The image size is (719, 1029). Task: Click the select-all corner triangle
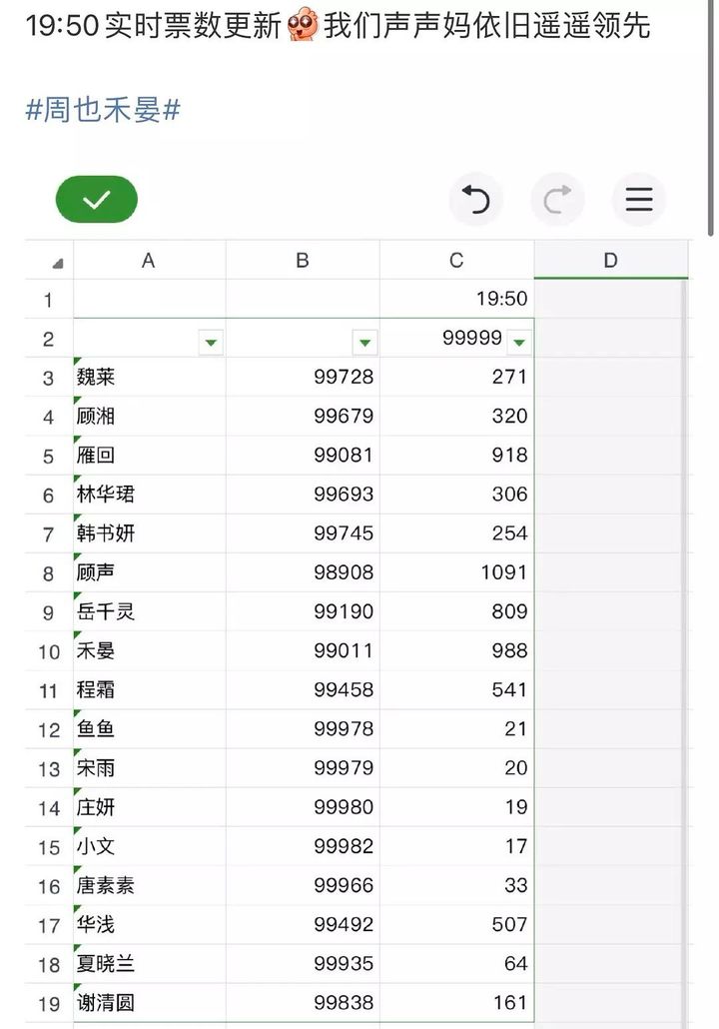[x=58, y=264]
